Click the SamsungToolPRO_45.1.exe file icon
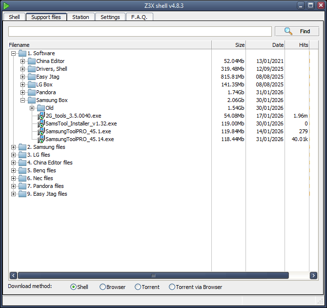The height and width of the screenshot is (308, 327). [x=41, y=132]
